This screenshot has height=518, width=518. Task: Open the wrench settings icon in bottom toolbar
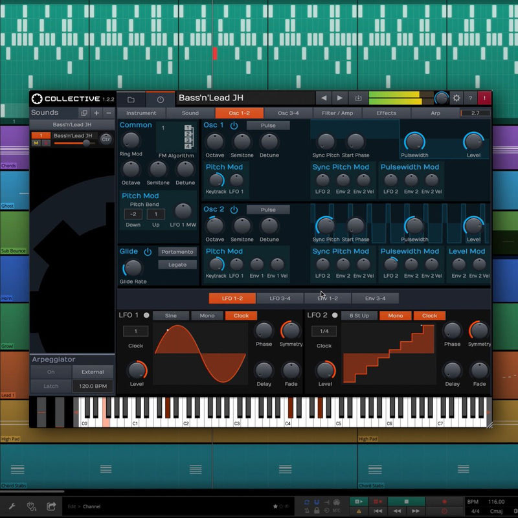coord(12,506)
